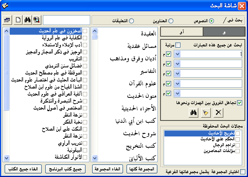
Task: Check تخريج الأحاديث saved search scope
Action: pyautogui.click(x=237, y=133)
